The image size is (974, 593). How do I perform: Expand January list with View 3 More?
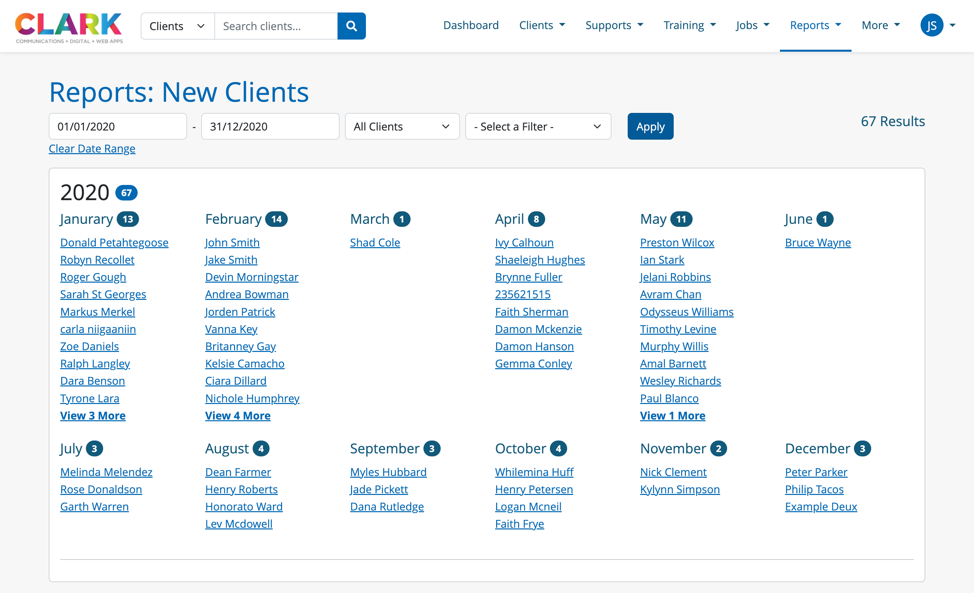coord(93,416)
